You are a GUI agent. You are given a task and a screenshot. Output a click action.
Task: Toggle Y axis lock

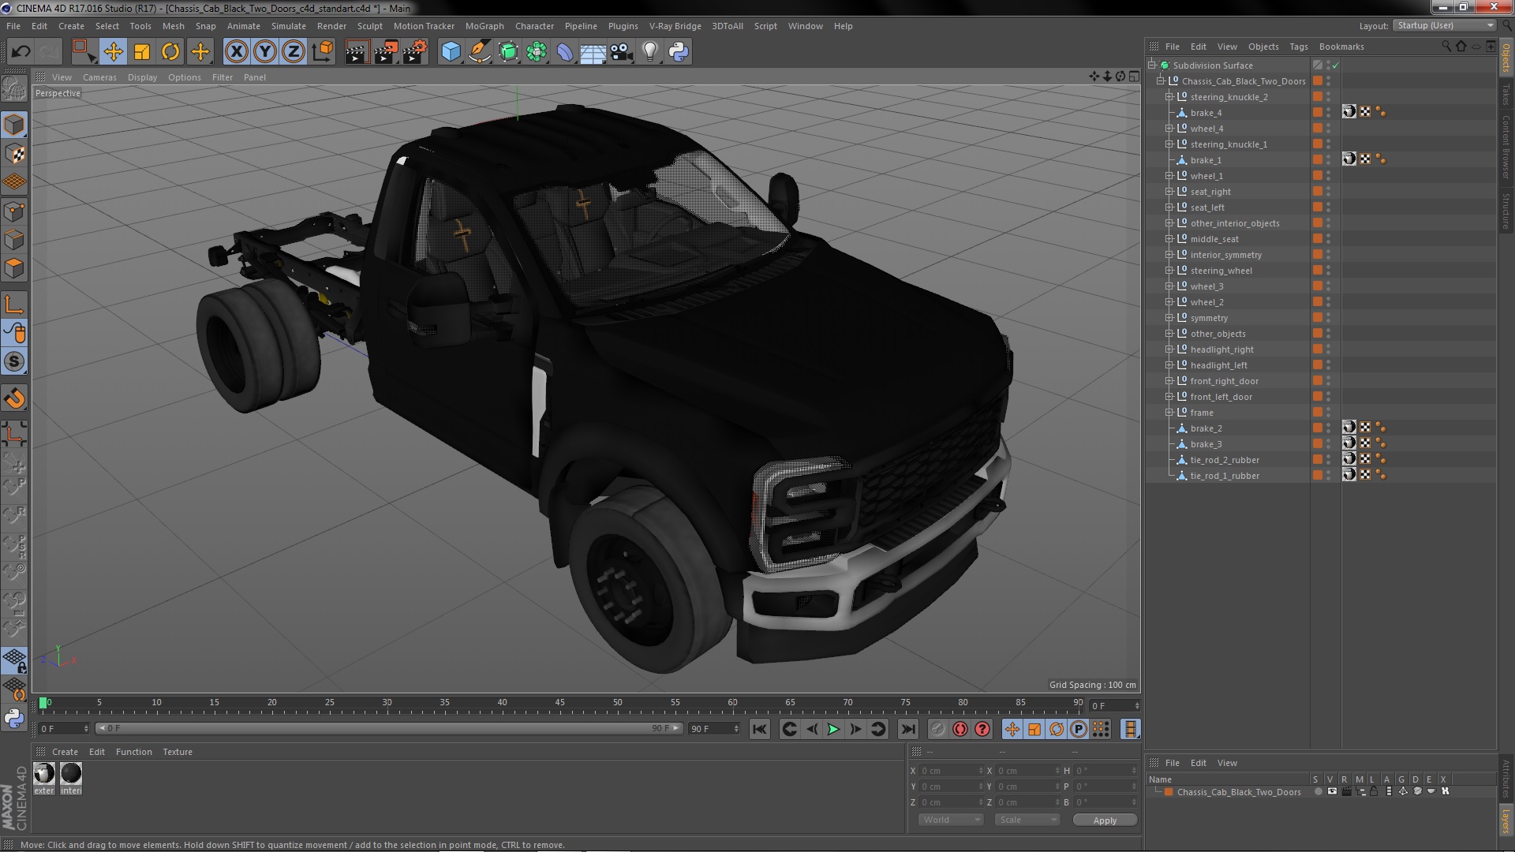265,52
